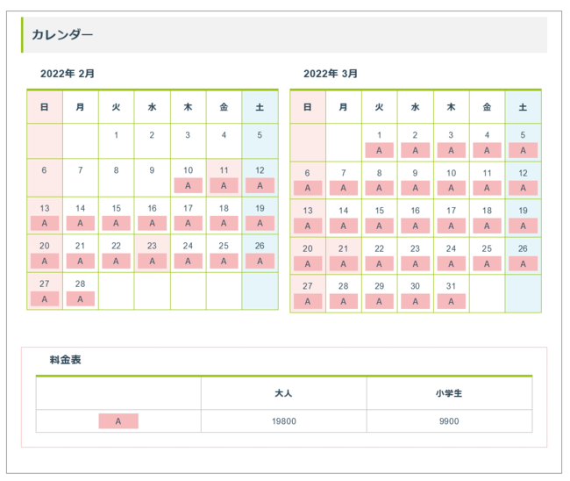The image size is (570, 481).
Task: Choose the A badge on March 21
Action: (x=343, y=263)
